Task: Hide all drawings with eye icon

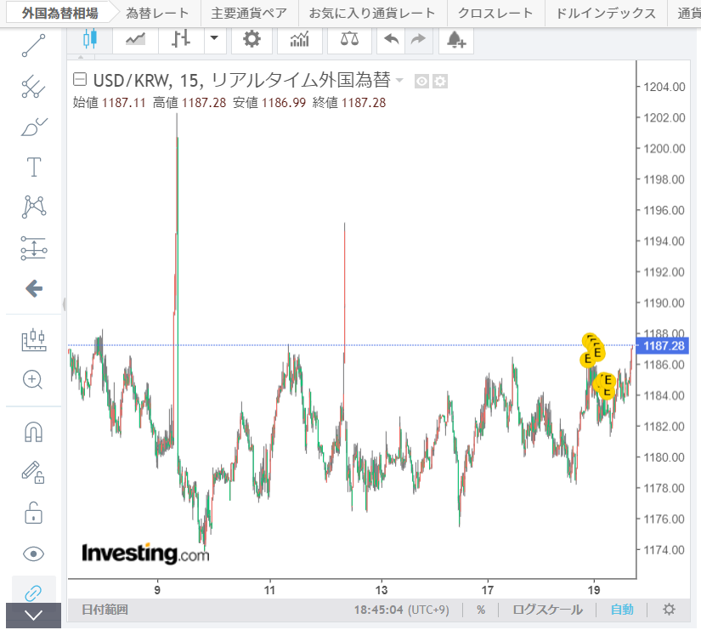Action: 34,554
